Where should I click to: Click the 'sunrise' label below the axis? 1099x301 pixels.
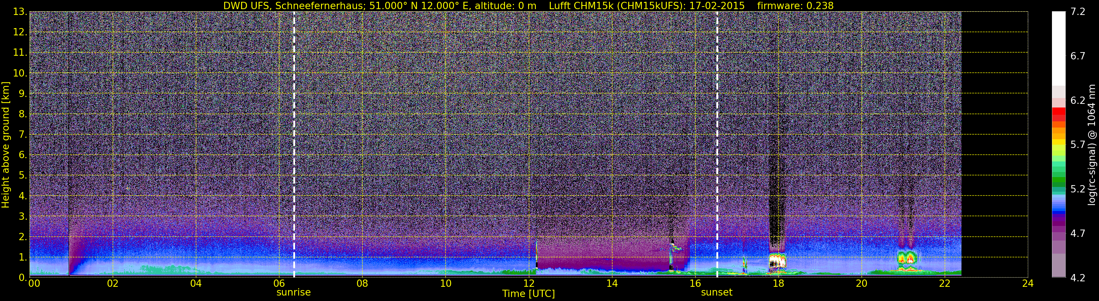coord(294,293)
